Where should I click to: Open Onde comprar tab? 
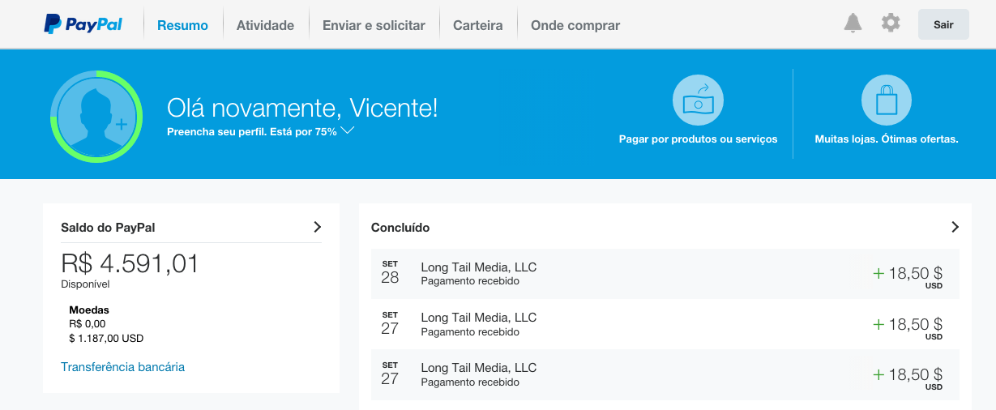click(575, 25)
